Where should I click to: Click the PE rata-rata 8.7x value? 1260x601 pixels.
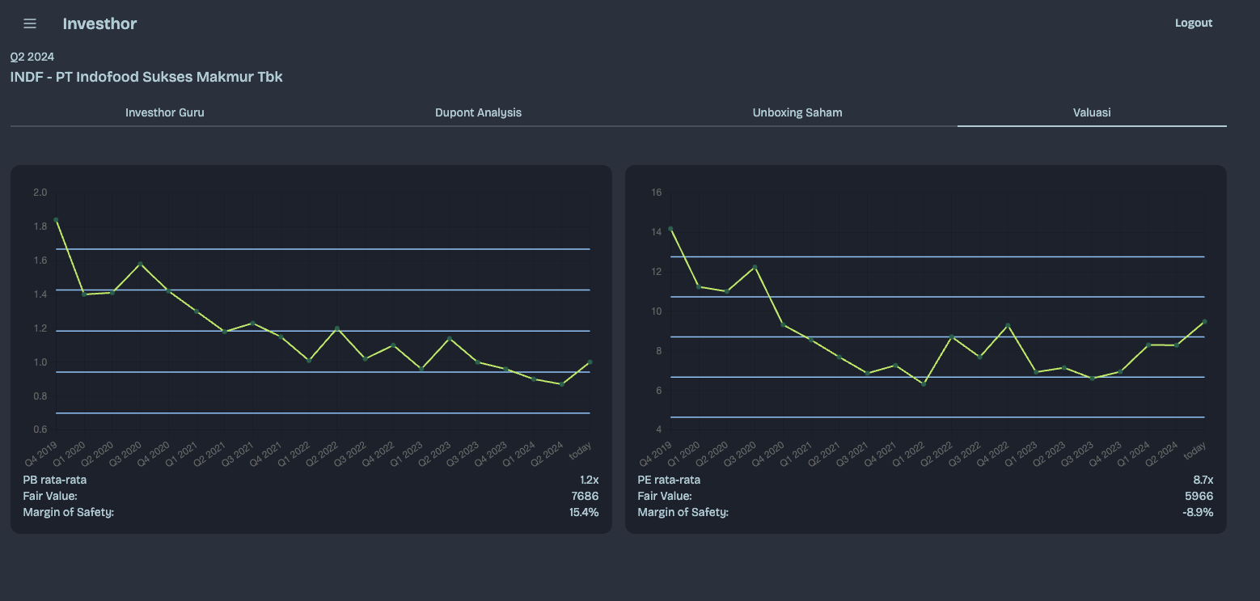[x=1203, y=480]
